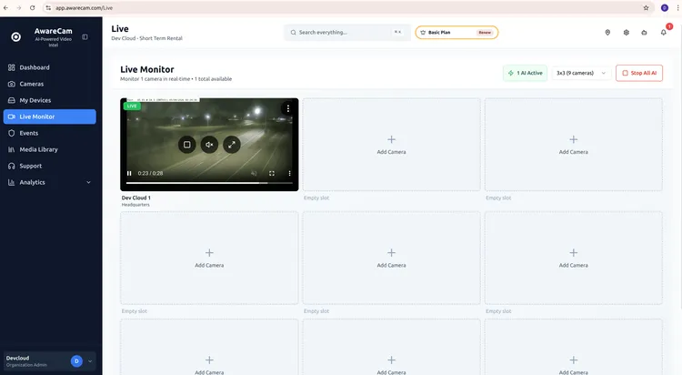This screenshot has width=682, height=375.
Task: Reload the page in the browser
Action: [32, 8]
